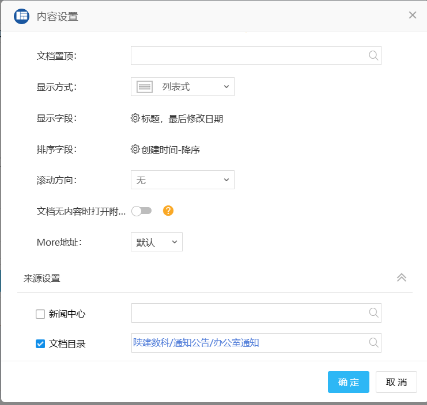427x405 pixels.
Task: Open the 滚动方向 dropdown
Action: [182, 180]
